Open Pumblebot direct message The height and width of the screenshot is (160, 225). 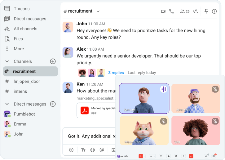point(24,114)
